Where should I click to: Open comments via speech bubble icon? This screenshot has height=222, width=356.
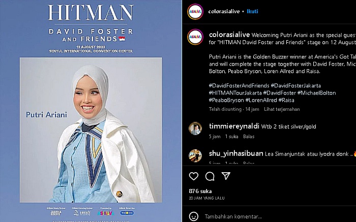[x=210, y=176]
